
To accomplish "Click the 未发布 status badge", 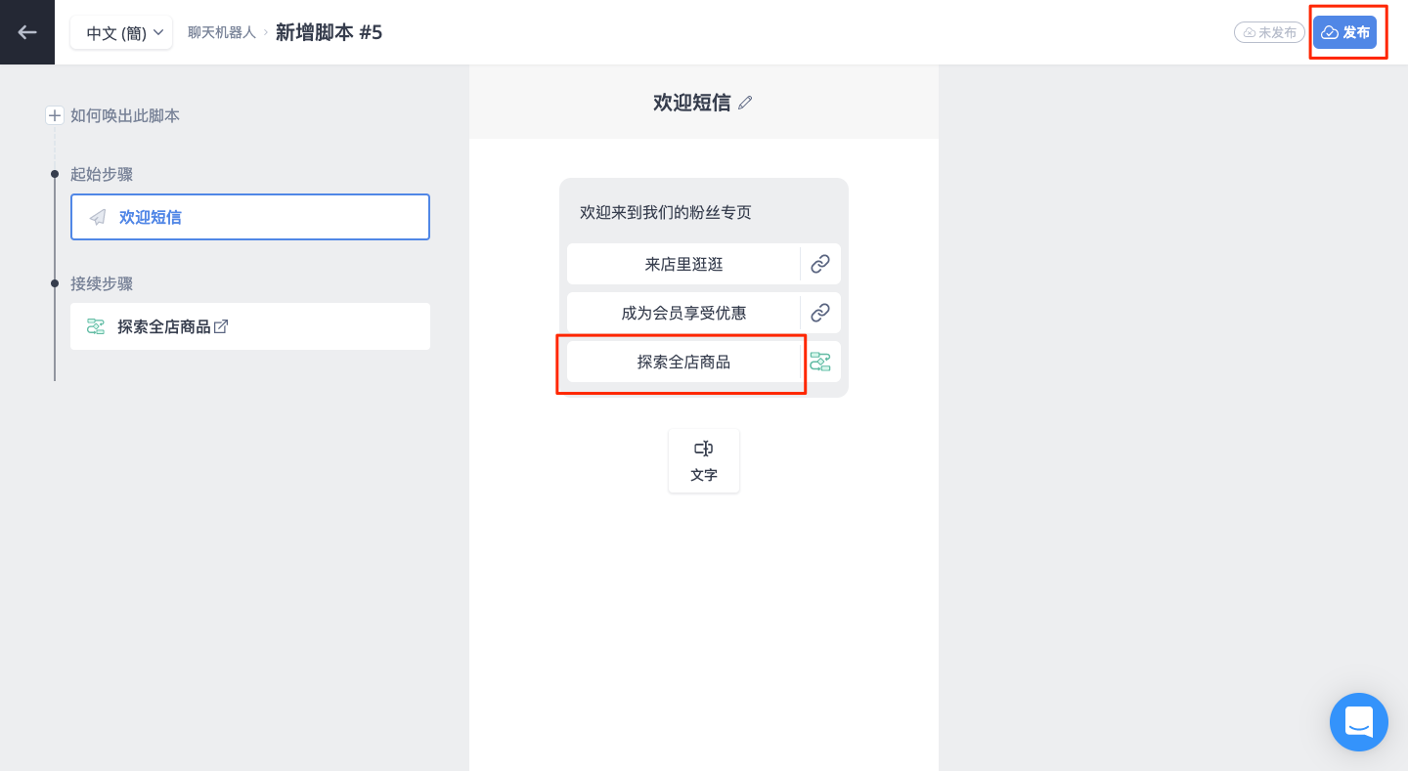I will (1269, 32).
